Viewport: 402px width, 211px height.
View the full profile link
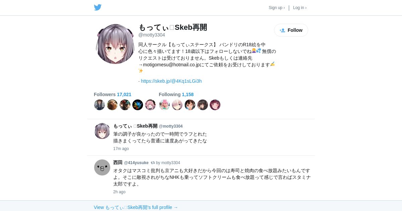point(136,207)
